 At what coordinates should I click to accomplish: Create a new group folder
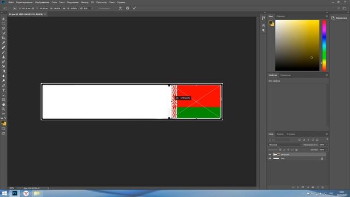click(313, 187)
